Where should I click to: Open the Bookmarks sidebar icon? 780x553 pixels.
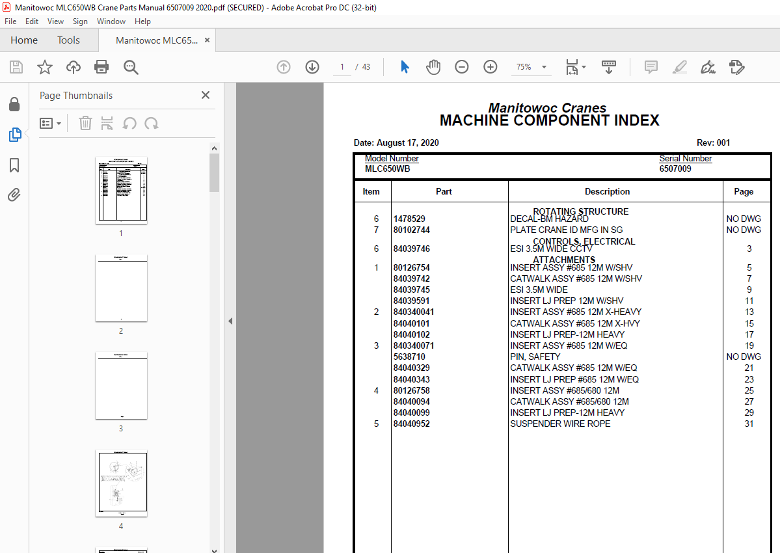click(x=14, y=165)
